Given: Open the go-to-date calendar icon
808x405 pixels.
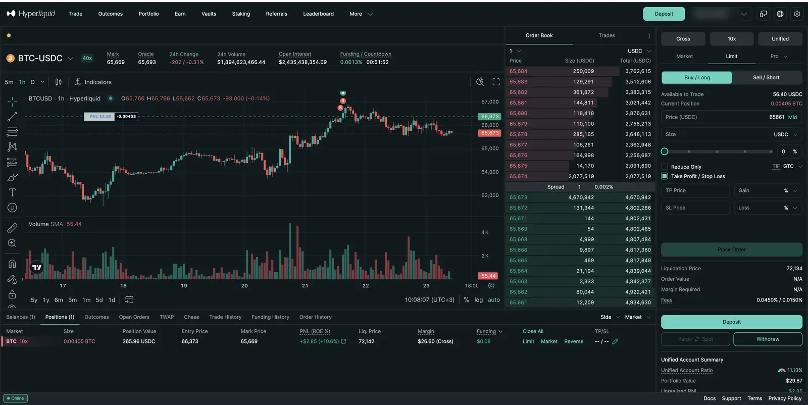Looking at the screenshot, I should [129, 299].
